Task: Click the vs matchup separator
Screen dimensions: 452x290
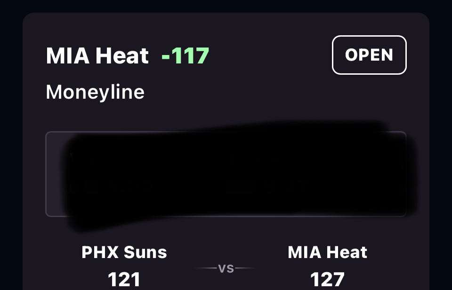Action: (x=226, y=269)
